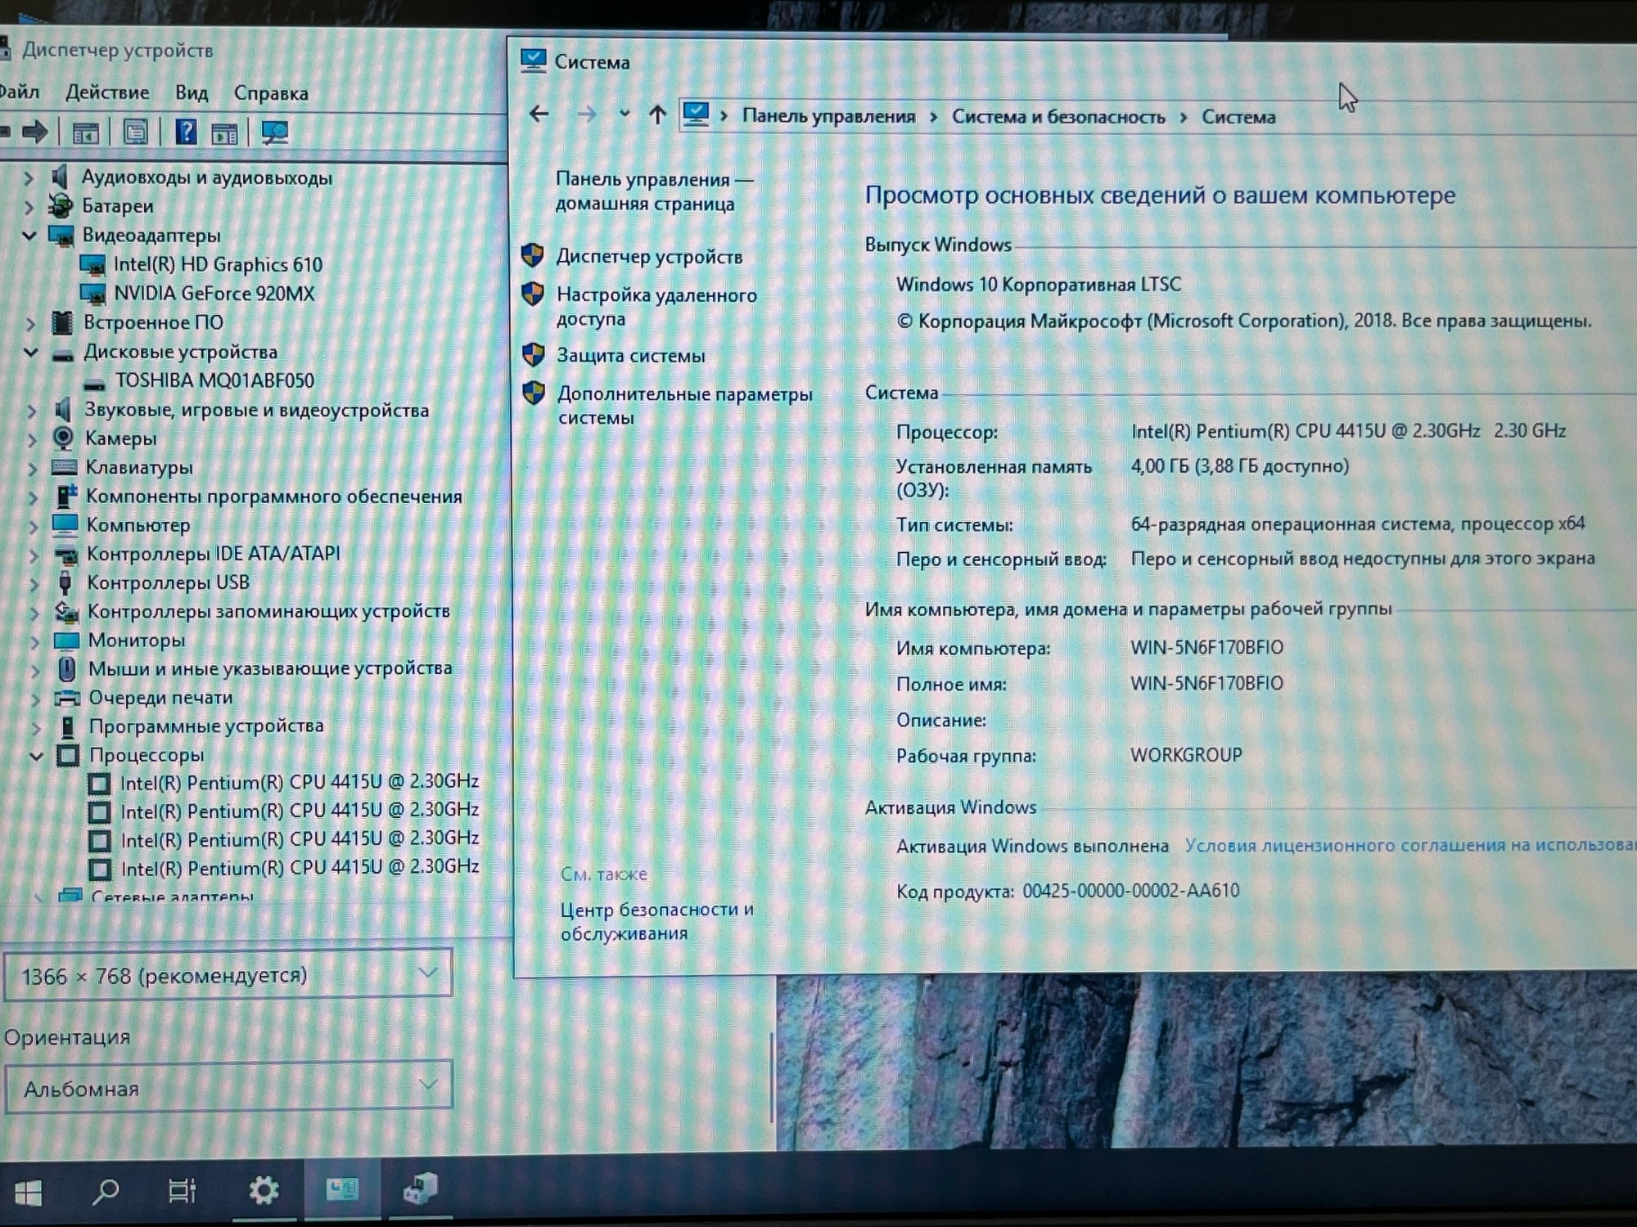Screen dimensions: 1637x1227
Task: Click the product code 00425-00000-00002-AA610 text
Action: (1130, 891)
